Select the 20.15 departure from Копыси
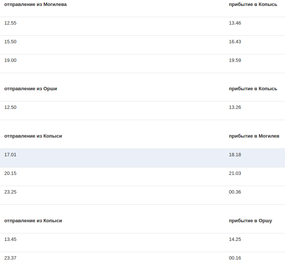 pos(10,173)
